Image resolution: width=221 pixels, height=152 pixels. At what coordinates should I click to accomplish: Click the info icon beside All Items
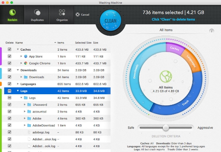coord(211,31)
